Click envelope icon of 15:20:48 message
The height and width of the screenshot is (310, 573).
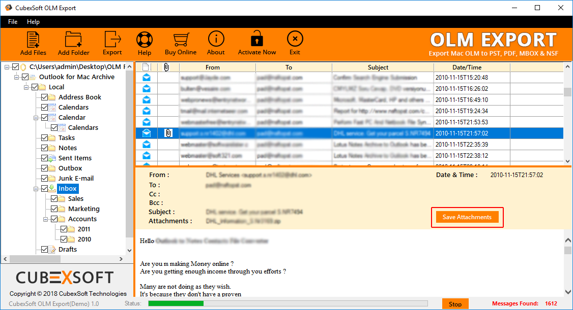[147, 77]
